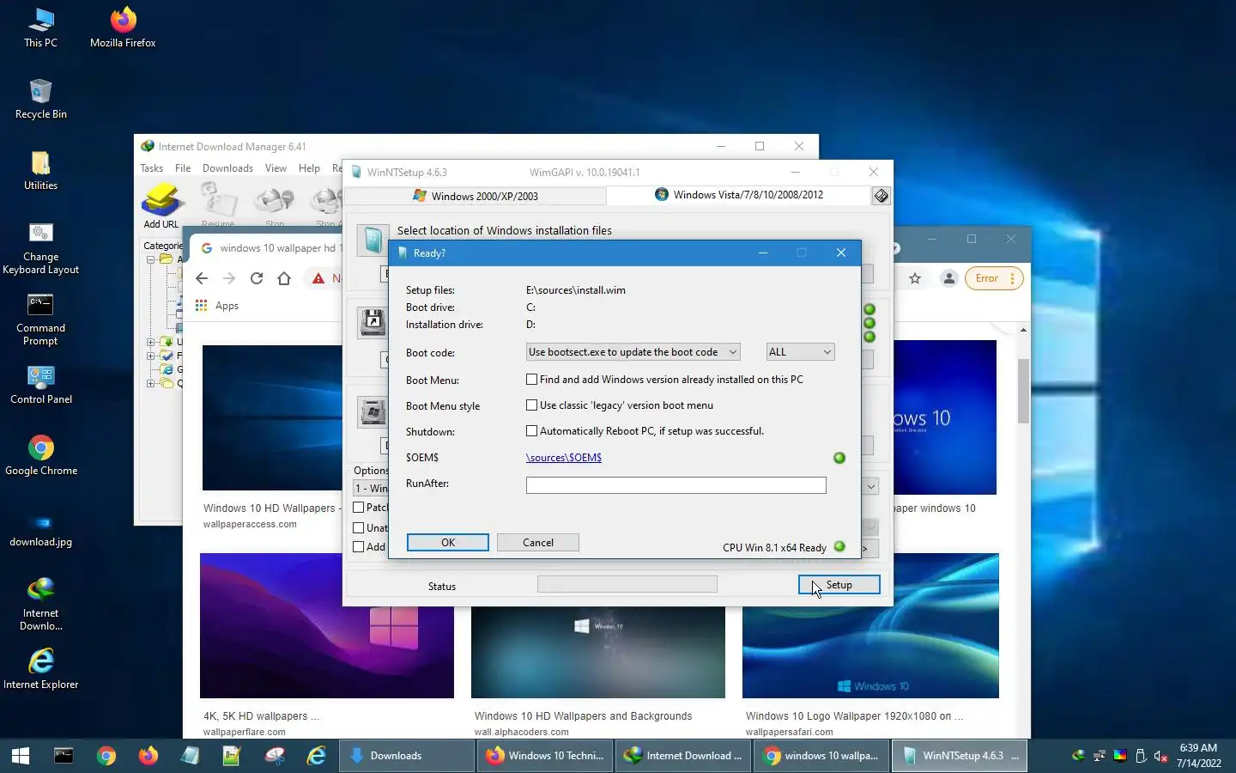
Task: Select the Command Prompt desktop icon
Action: (40, 320)
